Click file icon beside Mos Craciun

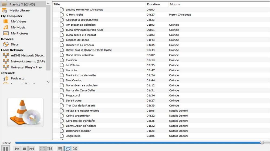(x=62, y=80)
